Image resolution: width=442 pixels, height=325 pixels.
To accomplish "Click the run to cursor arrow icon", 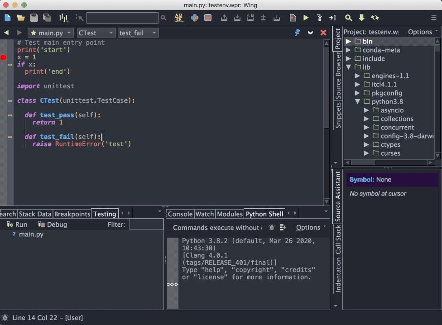I will 332,18.
